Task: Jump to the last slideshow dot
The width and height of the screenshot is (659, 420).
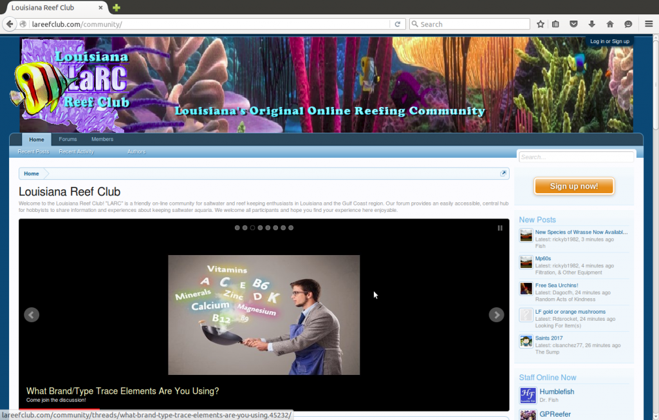Action: click(x=291, y=227)
